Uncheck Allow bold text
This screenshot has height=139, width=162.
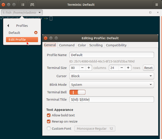click(x=49, y=115)
